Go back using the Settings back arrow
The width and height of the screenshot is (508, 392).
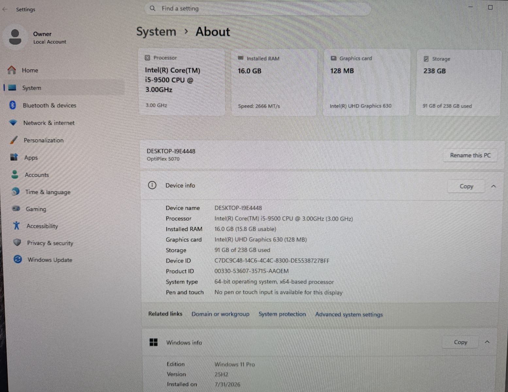[5, 9]
